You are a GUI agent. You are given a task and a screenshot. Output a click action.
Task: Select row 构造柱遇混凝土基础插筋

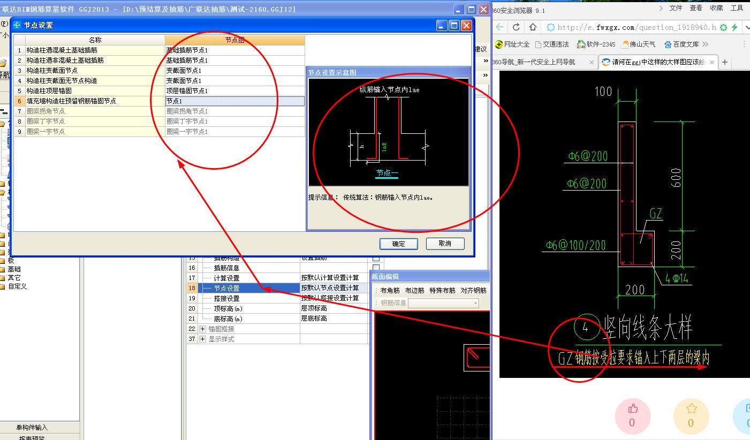coord(95,50)
